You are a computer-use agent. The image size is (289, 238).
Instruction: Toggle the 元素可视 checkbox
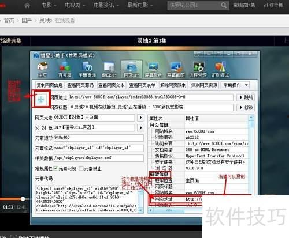(x=55, y=168)
